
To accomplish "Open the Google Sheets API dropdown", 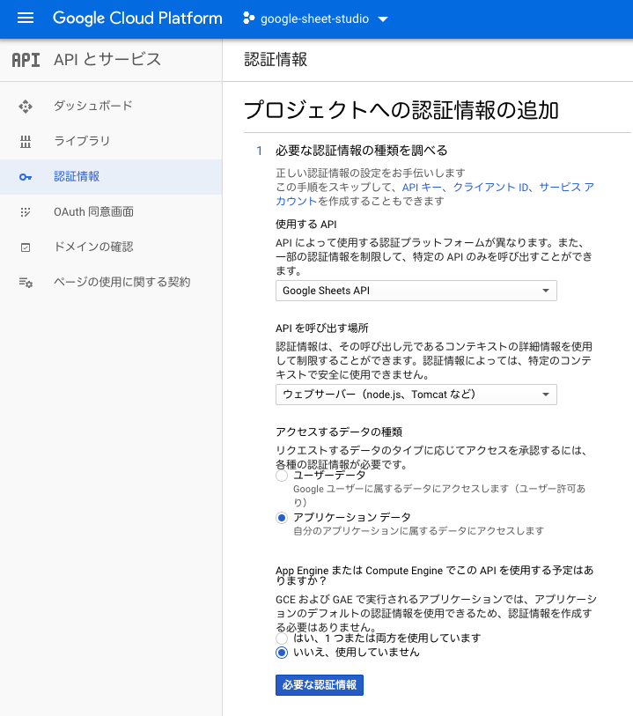I will point(416,291).
